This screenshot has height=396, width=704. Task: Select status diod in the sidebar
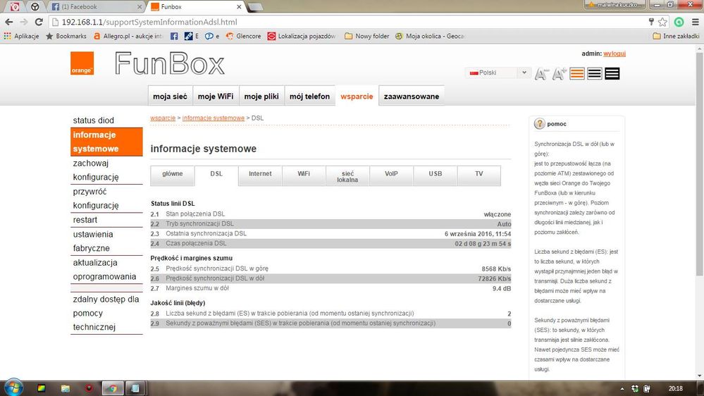[94, 120]
